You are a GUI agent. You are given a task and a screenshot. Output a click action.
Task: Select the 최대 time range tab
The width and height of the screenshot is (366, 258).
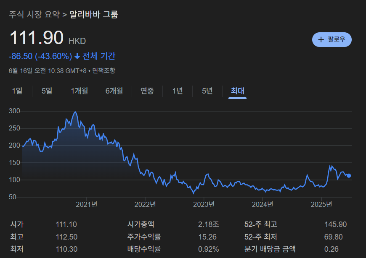[x=237, y=91]
